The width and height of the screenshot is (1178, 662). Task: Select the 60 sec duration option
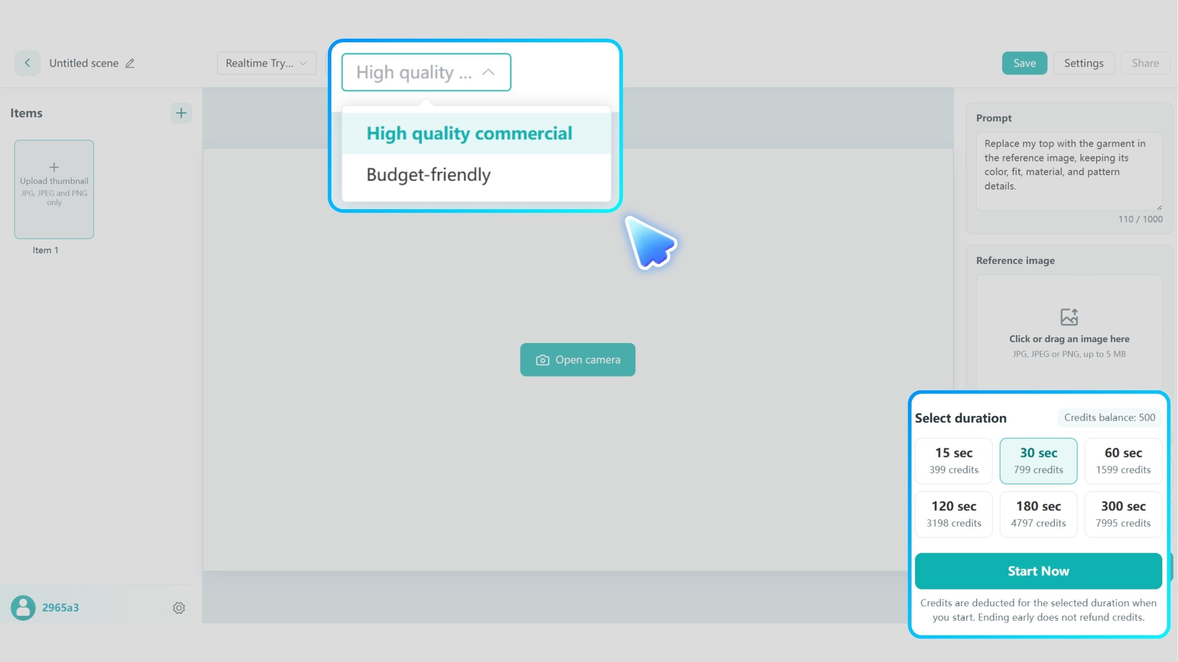pyautogui.click(x=1123, y=461)
